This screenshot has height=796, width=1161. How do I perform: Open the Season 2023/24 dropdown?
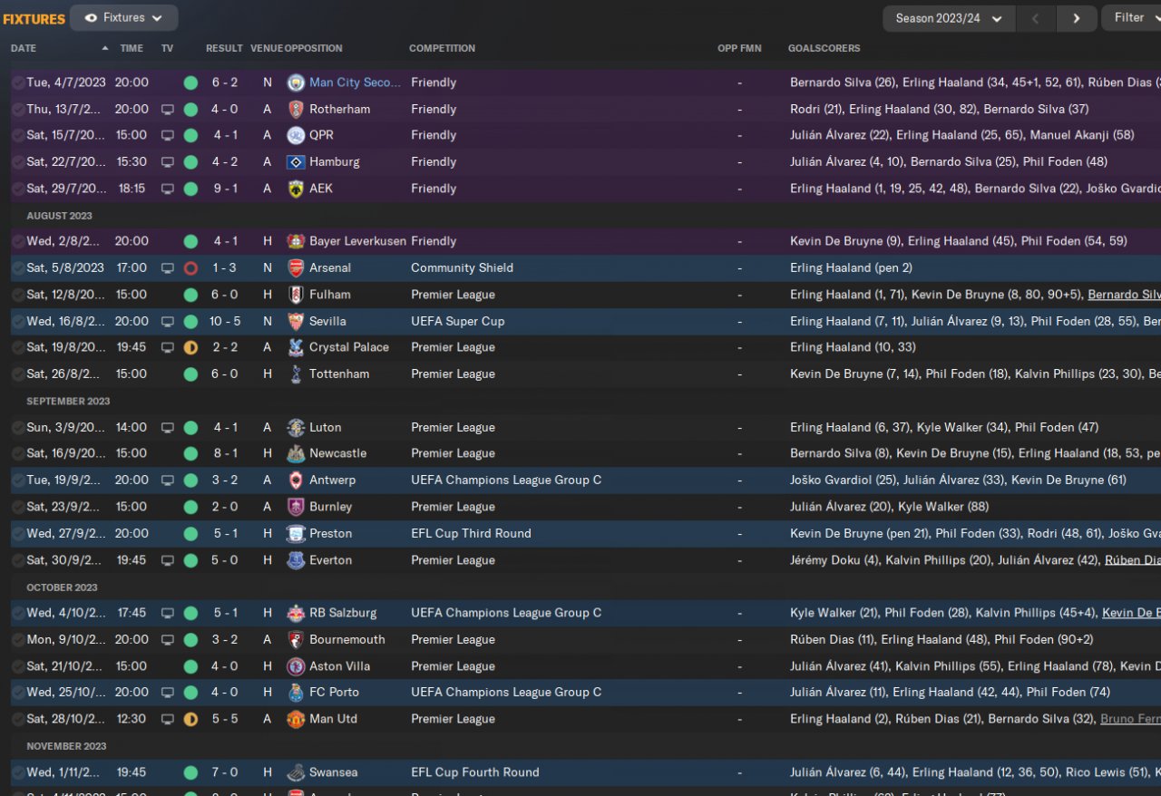[948, 18]
